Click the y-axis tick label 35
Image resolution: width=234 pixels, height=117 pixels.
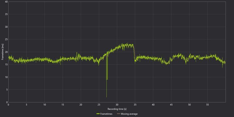point(6,14)
